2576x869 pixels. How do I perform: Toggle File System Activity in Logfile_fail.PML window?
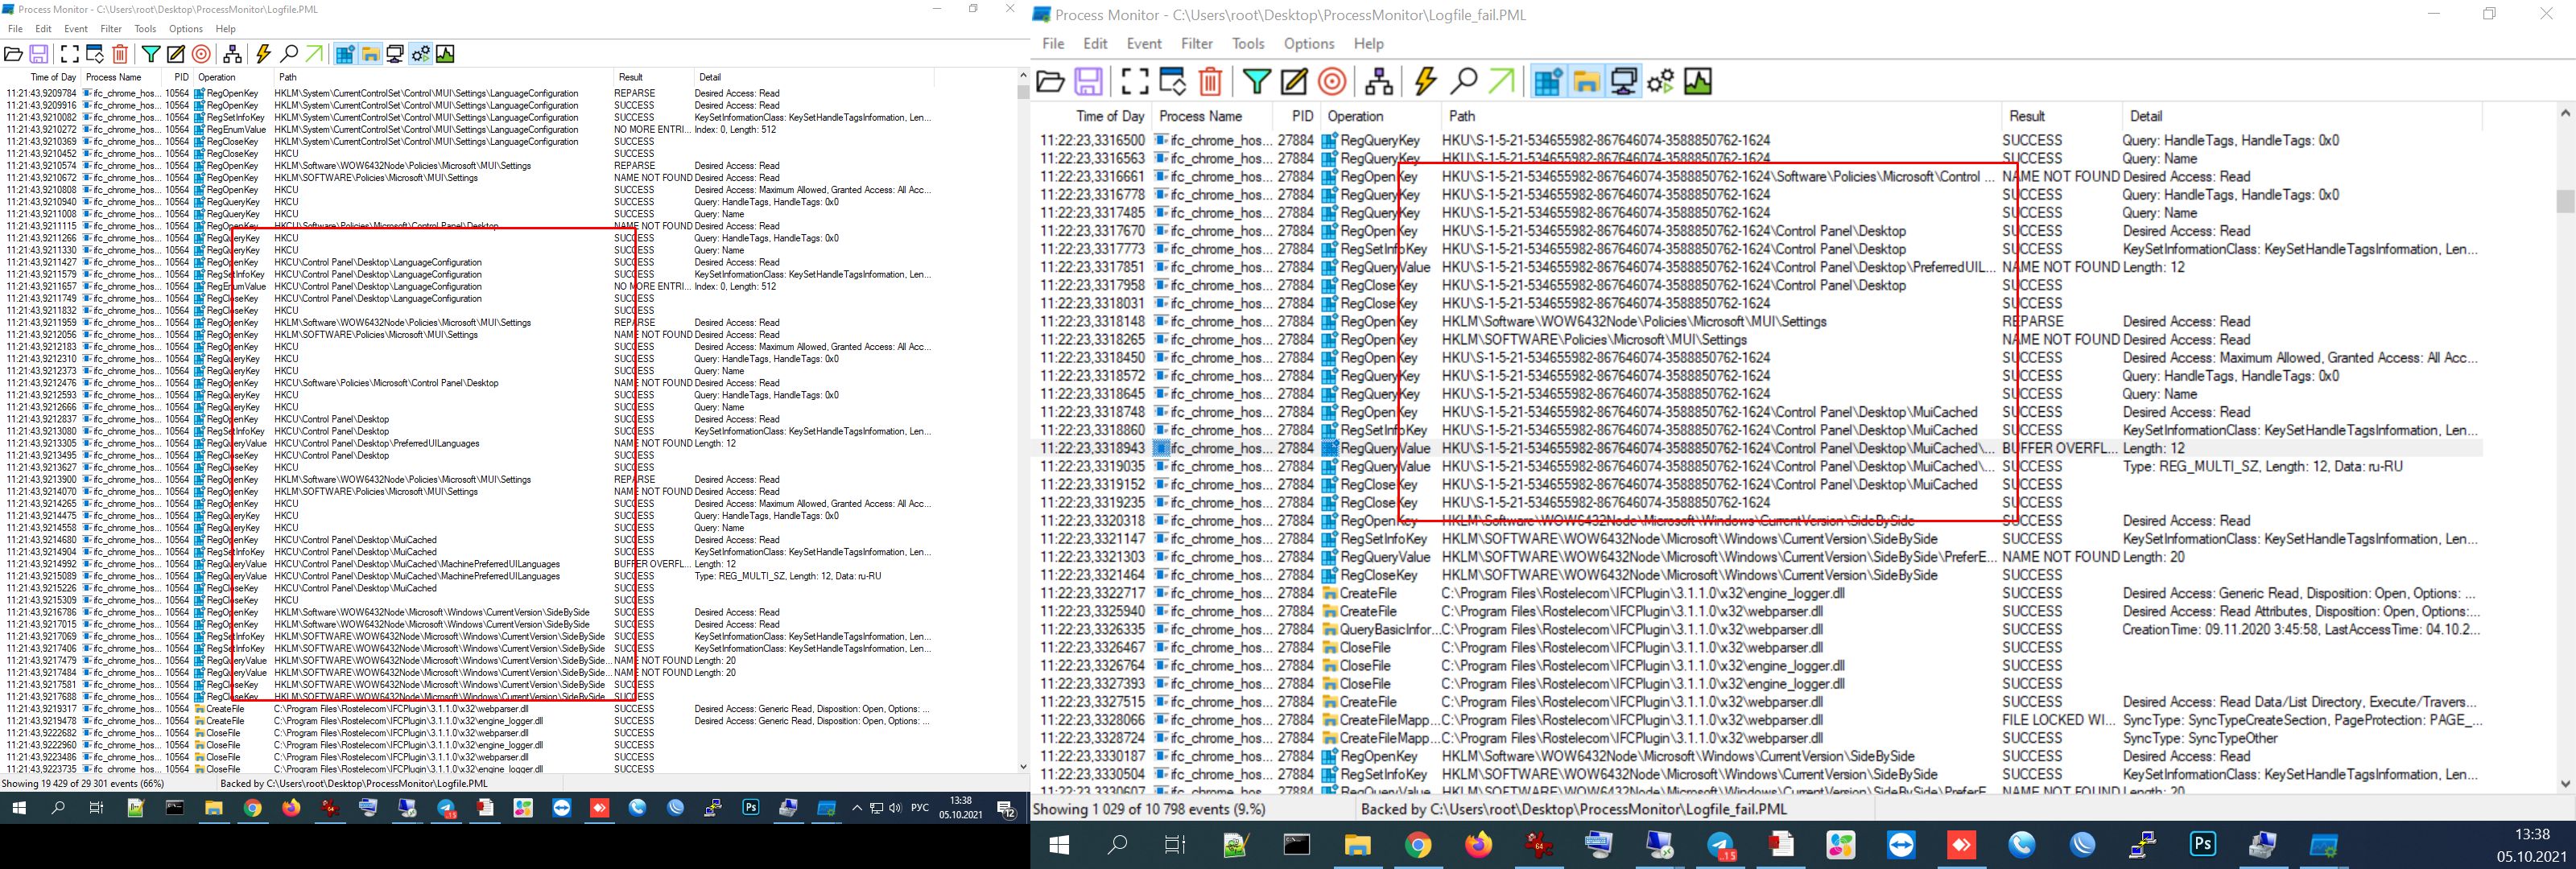[1586, 81]
